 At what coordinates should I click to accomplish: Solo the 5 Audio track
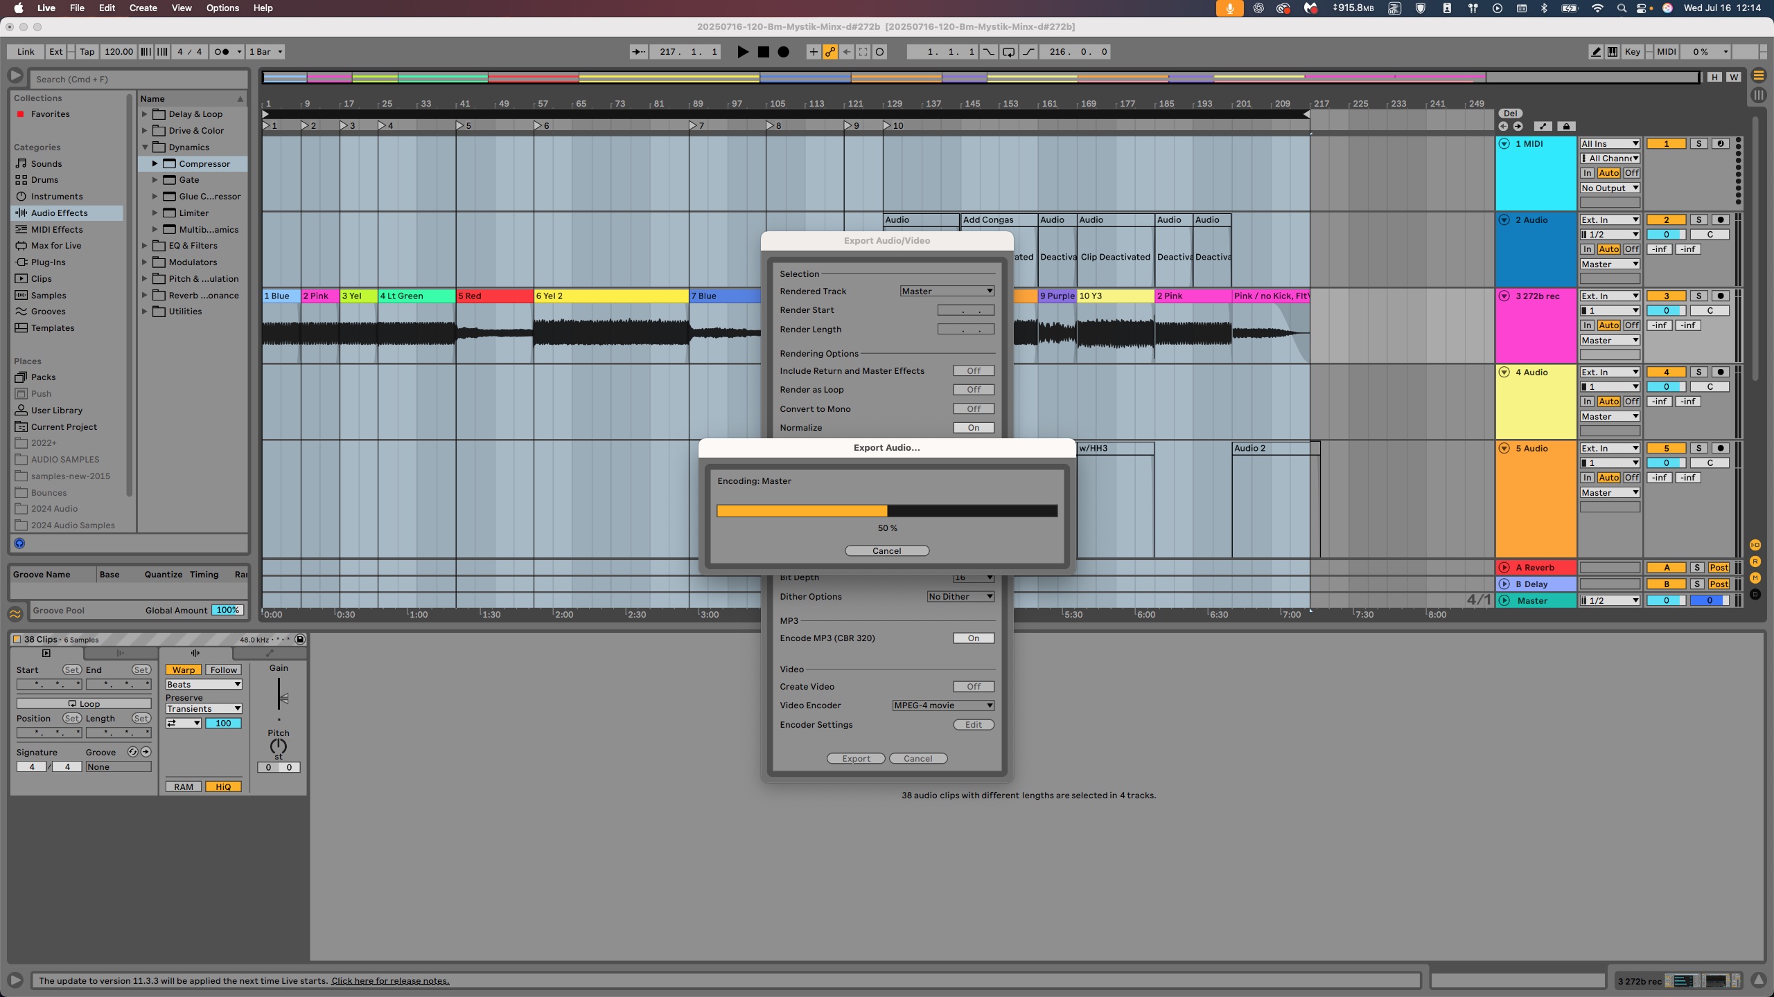tap(1698, 448)
